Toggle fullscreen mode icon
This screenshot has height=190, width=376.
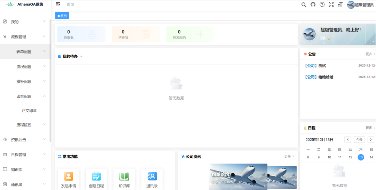331,5
